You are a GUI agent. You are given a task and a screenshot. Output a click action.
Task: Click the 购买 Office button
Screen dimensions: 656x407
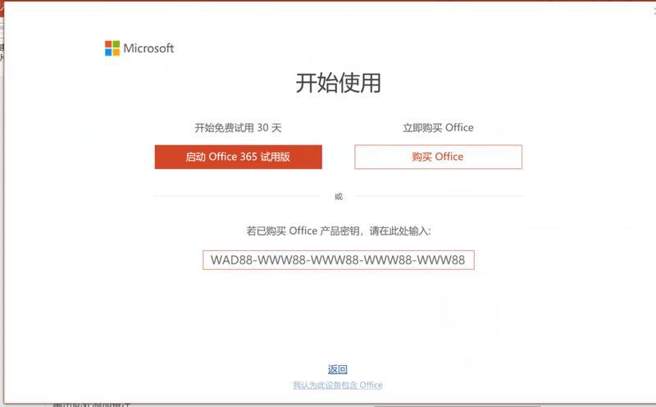(438, 157)
